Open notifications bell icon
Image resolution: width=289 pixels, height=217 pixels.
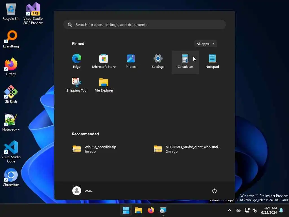[x=281, y=210]
